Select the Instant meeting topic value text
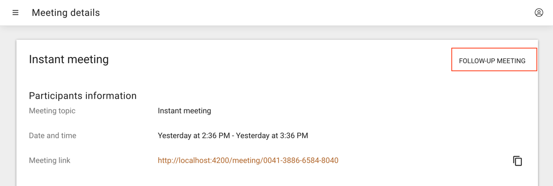The height and width of the screenshot is (186, 553). pyautogui.click(x=184, y=111)
